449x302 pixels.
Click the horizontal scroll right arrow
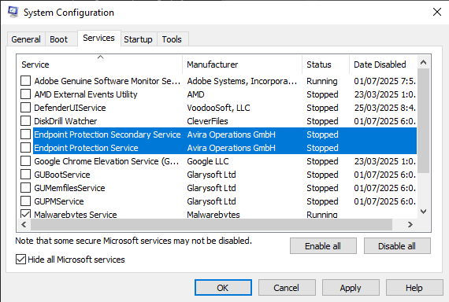point(410,224)
